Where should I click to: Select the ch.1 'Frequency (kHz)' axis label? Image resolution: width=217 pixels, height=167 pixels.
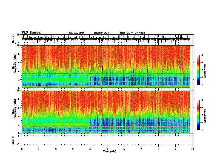click(x=15, y=64)
